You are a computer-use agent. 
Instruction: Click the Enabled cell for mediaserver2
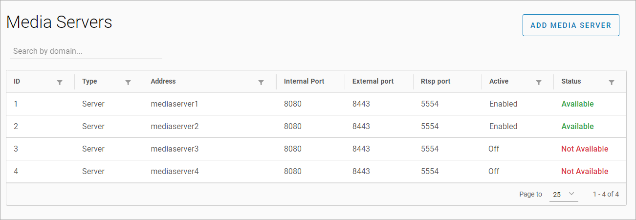(503, 127)
